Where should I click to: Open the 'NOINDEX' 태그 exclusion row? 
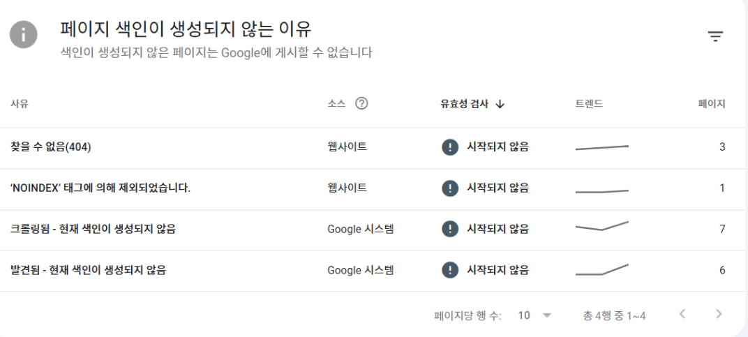tap(100, 188)
